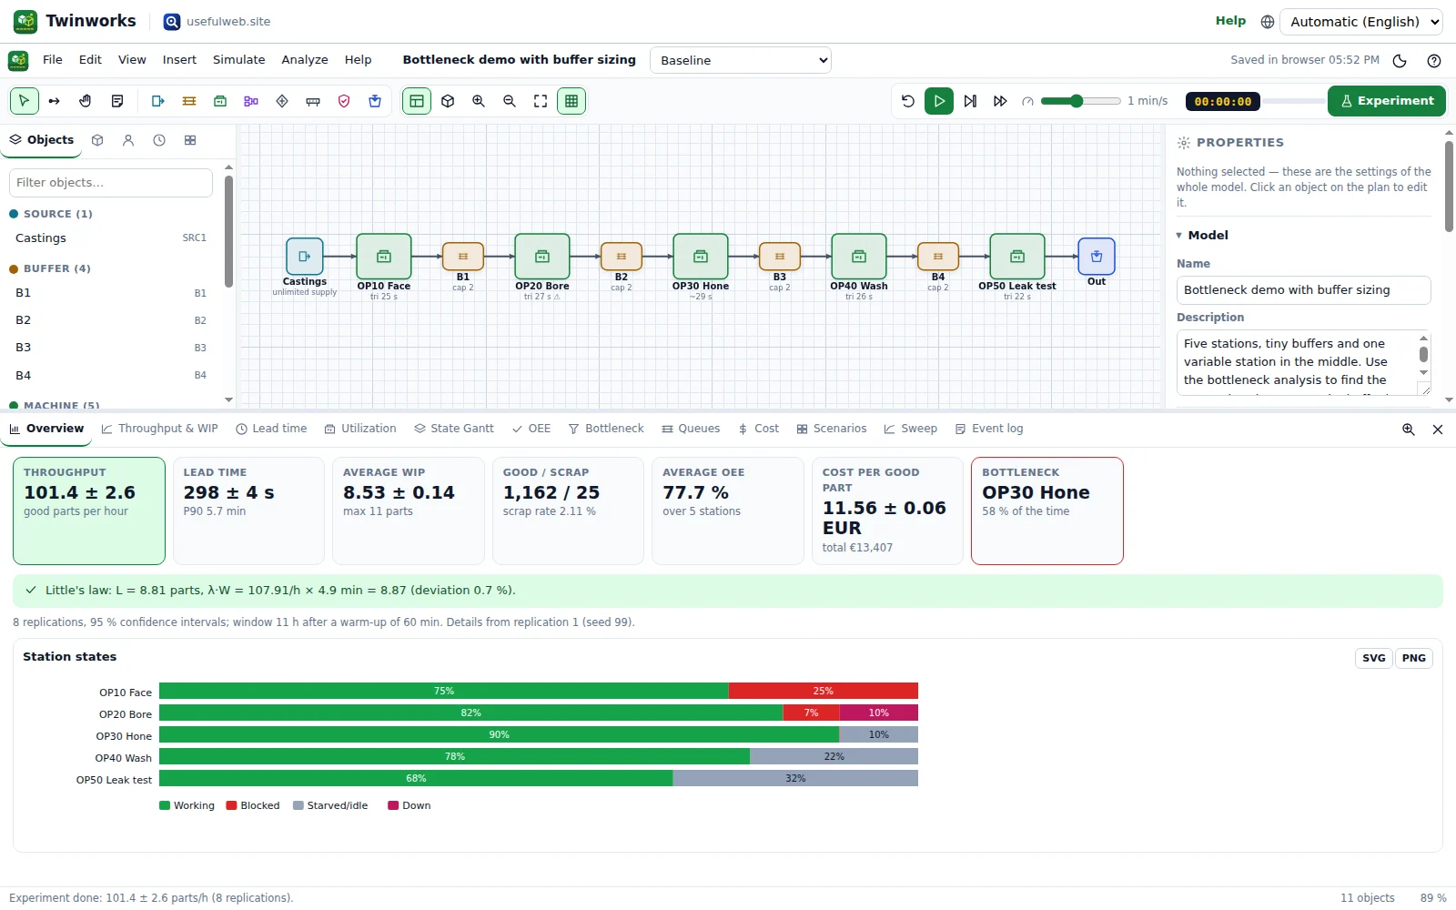
Task: Select Castings in the object list
Action: 111,238
